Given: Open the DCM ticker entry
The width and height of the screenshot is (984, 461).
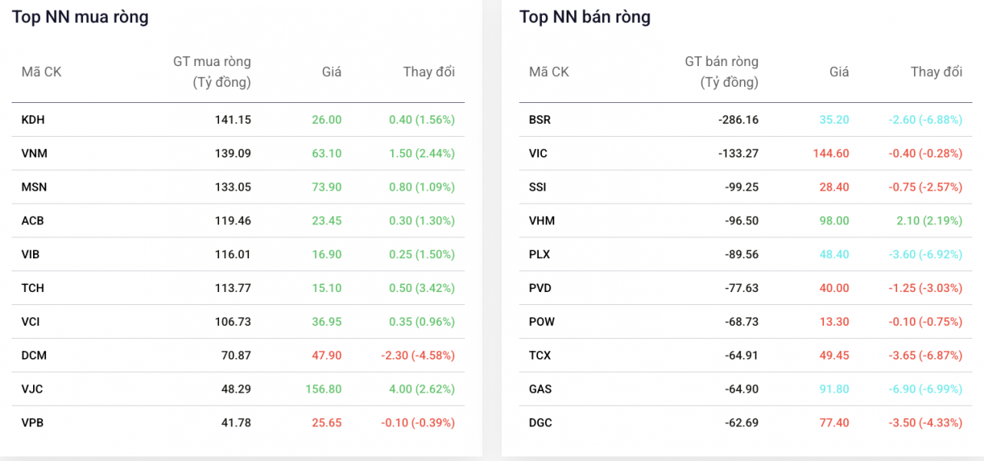Looking at the screenshot, I should click(33, 355).
